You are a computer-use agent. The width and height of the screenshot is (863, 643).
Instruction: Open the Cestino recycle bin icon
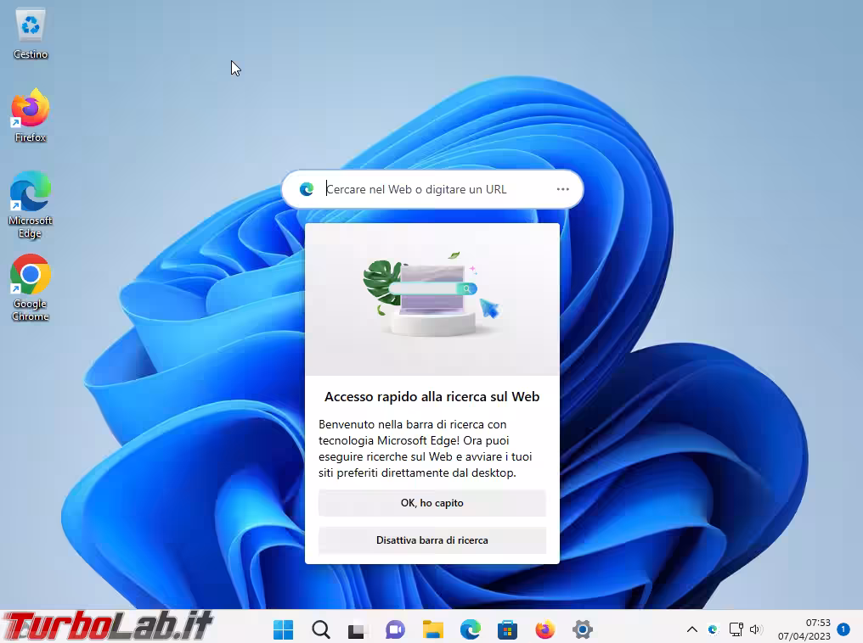(31, 32)
